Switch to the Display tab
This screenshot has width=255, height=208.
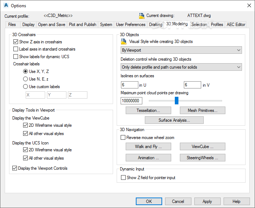[29, 25]
